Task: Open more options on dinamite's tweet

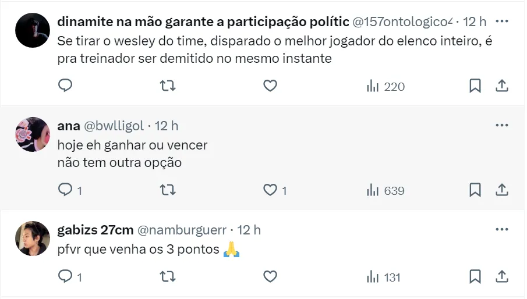Action: [x=501, y=22]
